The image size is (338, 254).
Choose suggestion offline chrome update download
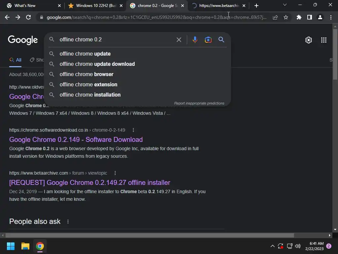(x=137, y=64)
